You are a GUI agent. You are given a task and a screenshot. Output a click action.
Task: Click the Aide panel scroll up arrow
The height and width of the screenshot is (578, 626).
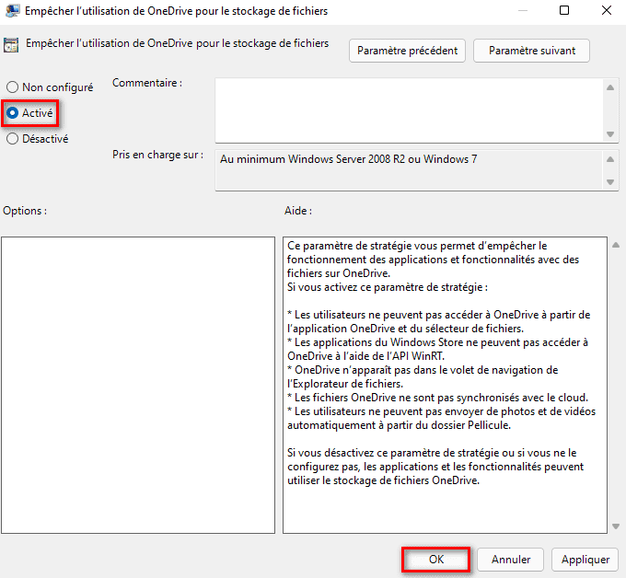(x=616, y=245)
